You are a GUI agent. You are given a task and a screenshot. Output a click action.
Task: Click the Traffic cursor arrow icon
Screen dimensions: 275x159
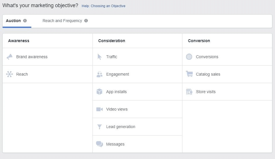(100, 57)
